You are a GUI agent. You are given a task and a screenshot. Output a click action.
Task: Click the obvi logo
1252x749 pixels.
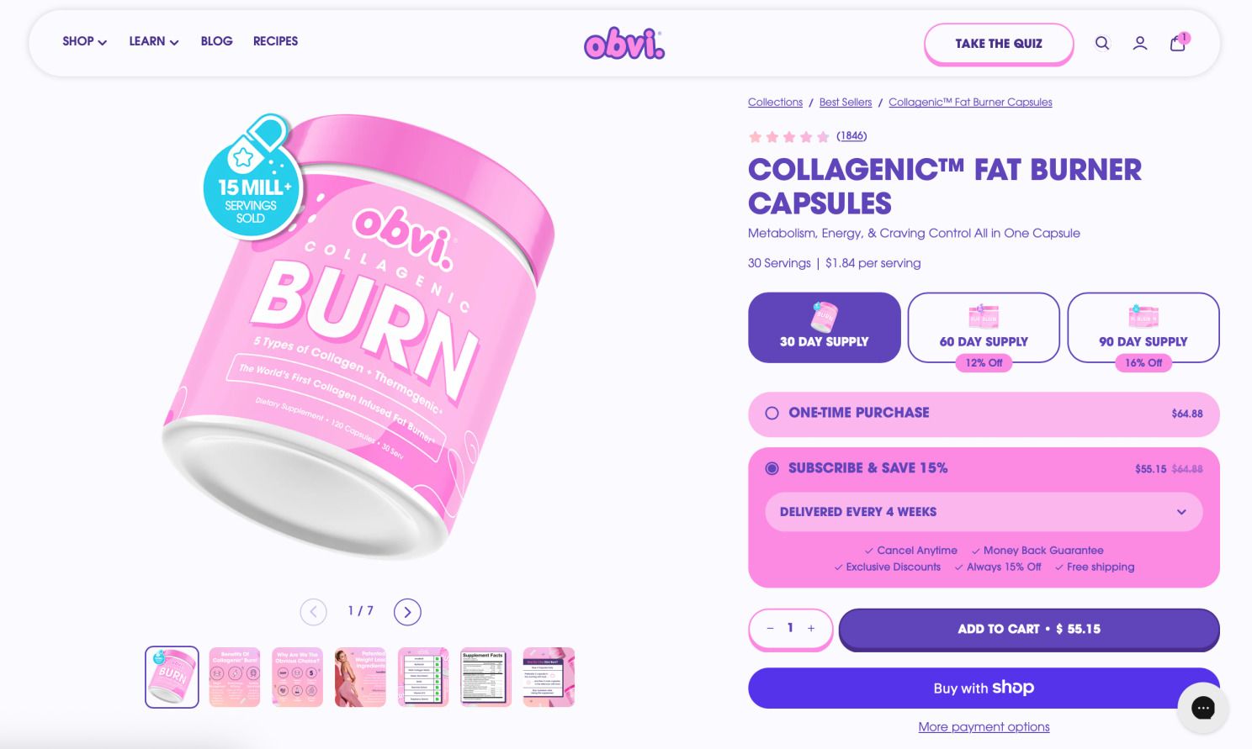tap(624, 44)
